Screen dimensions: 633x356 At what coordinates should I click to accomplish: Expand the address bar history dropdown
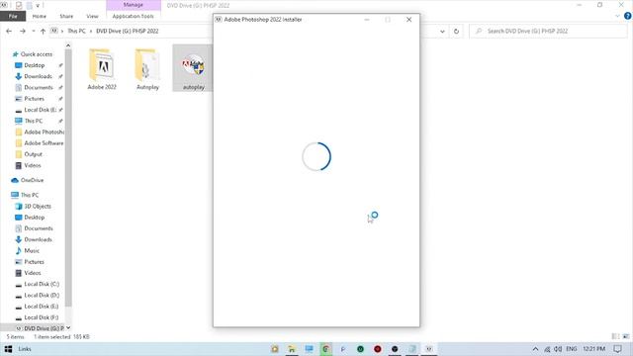[x=442, y=31]
